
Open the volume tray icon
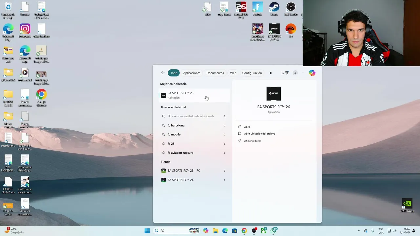395,231
